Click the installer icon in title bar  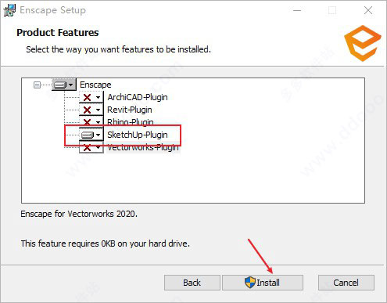click(x=9, y=10)
